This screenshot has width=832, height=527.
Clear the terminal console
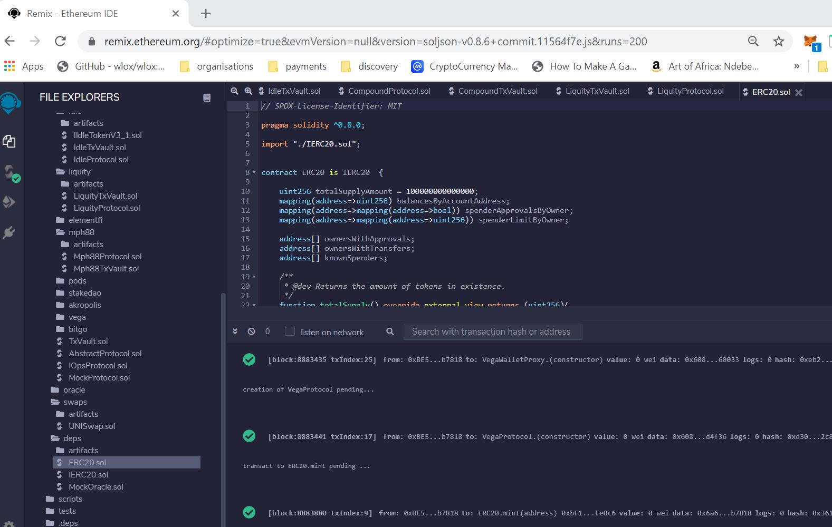point(251,331)
